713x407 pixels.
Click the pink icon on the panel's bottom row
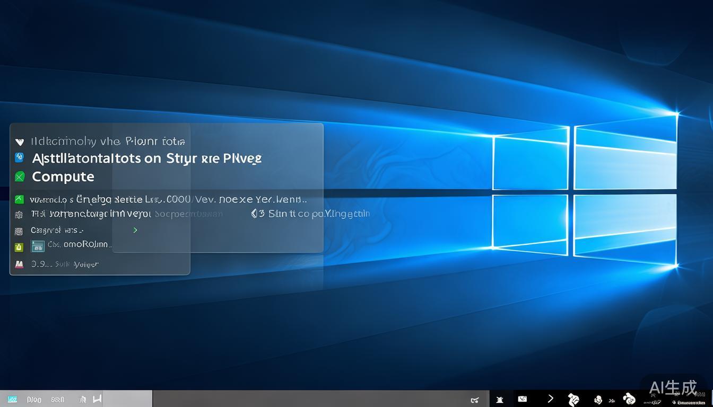point(19,264)
